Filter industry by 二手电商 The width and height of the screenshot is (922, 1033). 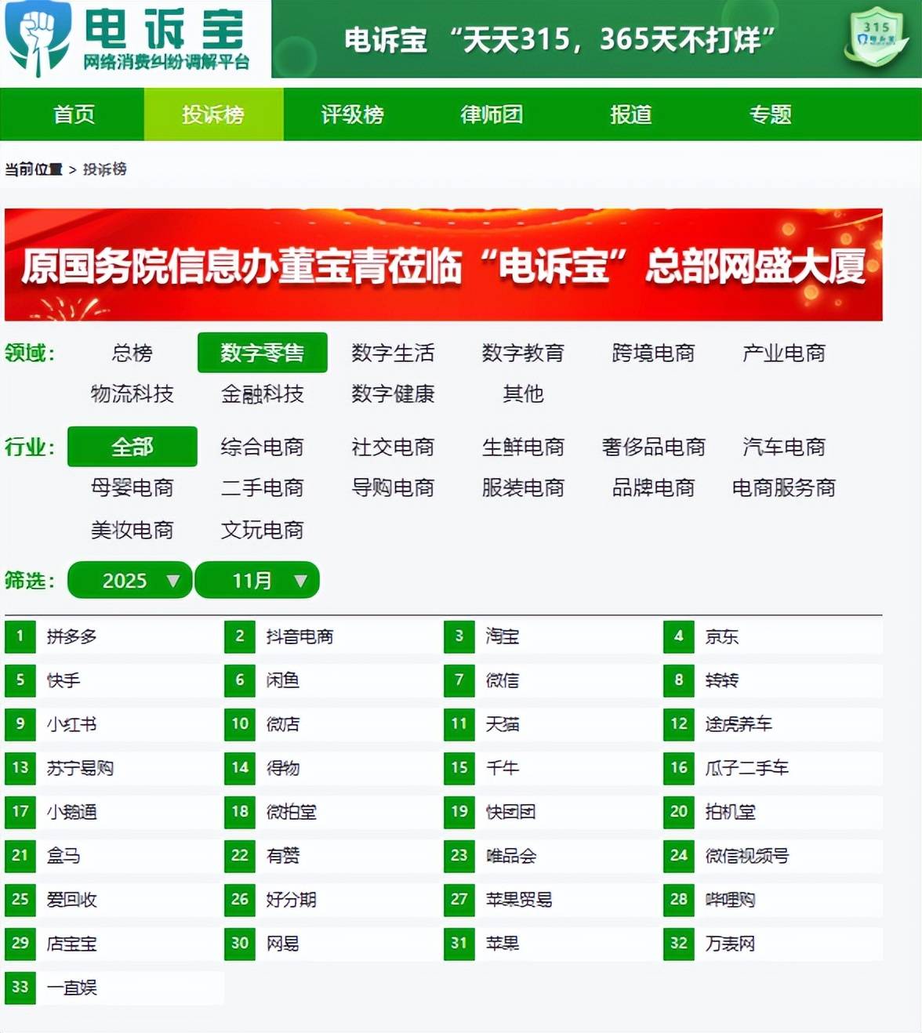tap(262, 488)
